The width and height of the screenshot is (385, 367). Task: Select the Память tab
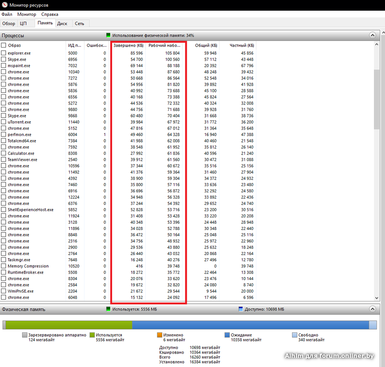point(45,23)
